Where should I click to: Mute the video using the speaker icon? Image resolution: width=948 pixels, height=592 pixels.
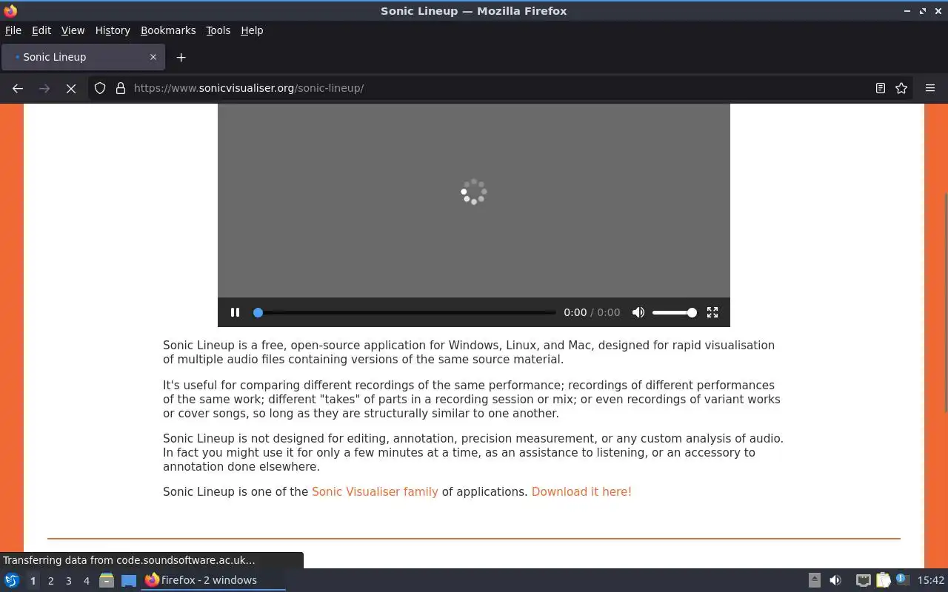[x=638, y=312]
